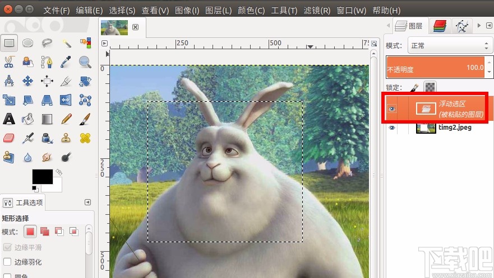This screenshot has height=278, width=494.
Task: Select the Zoom magnifier tool
Action: [x=85, y=62]
